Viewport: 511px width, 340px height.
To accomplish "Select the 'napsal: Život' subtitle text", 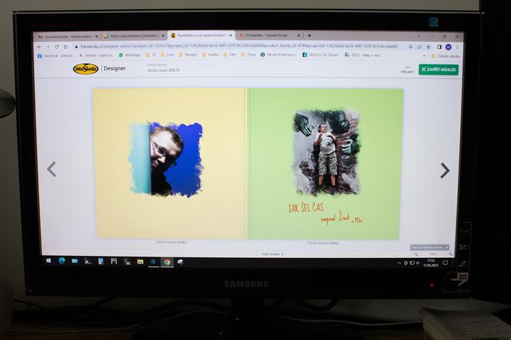I will (x=335, y=219).
